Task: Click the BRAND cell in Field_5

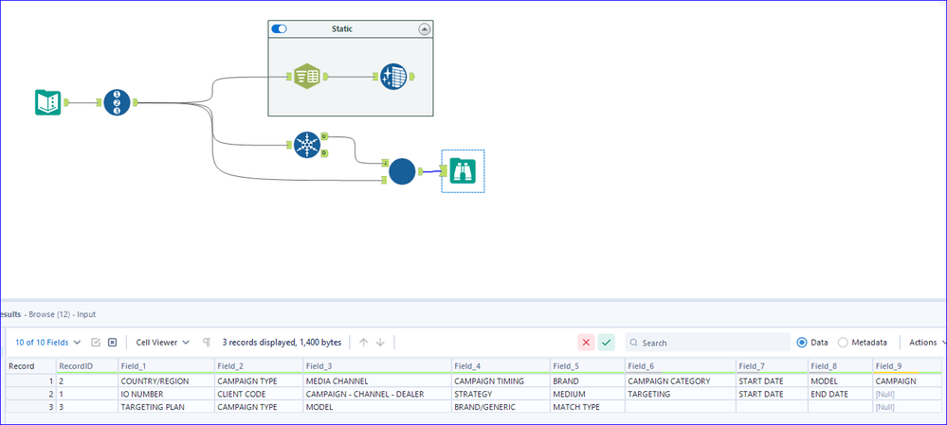Action: (x=588, y=381)
